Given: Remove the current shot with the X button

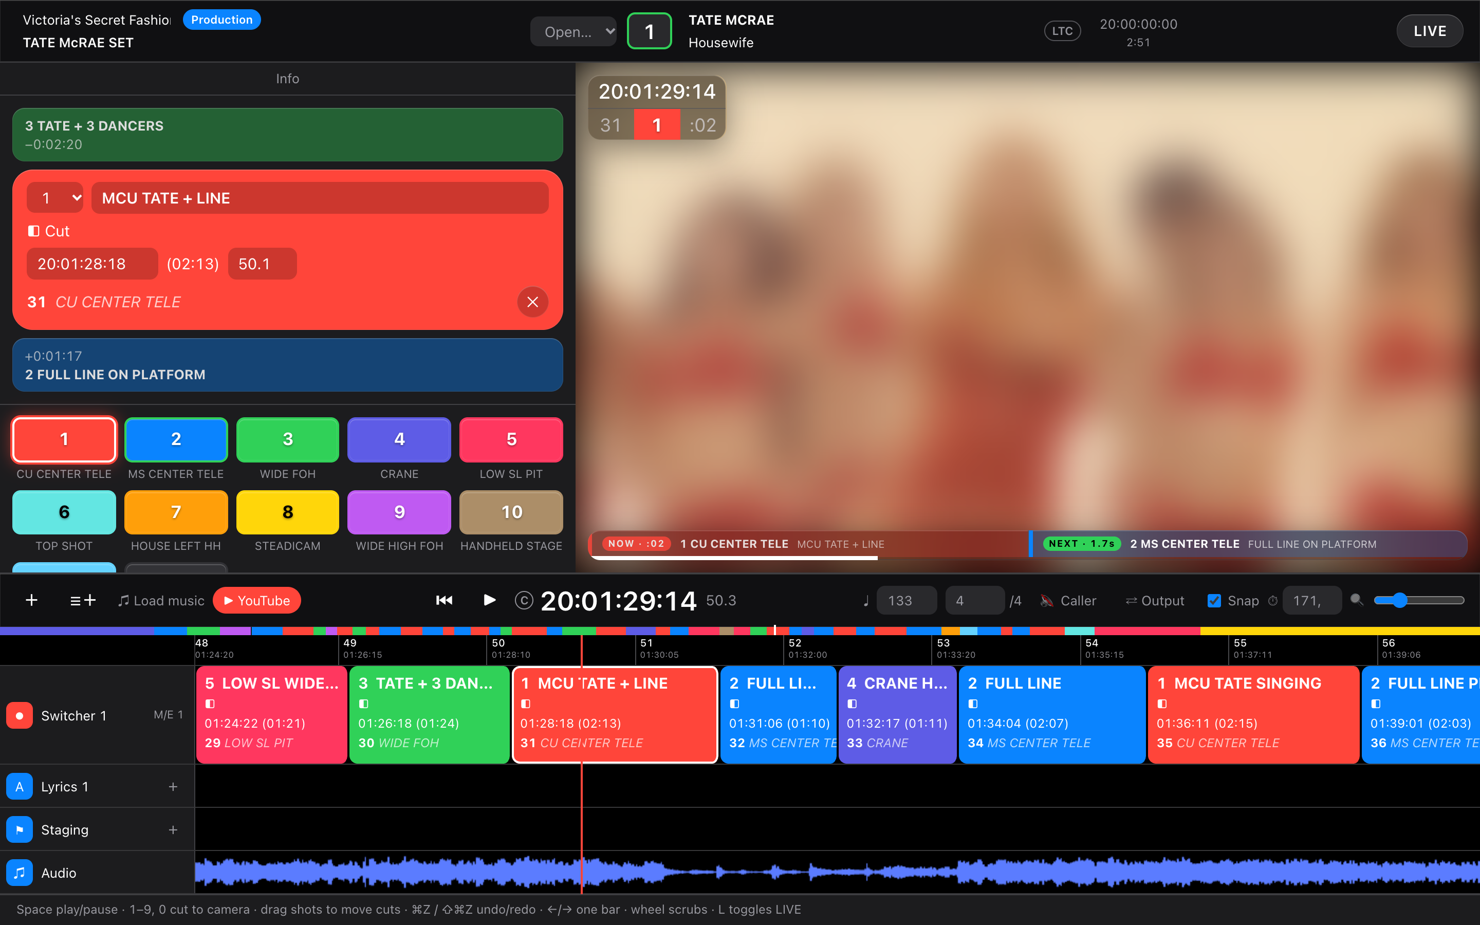Looking at the screenshot, I should [x=533, y=302].
